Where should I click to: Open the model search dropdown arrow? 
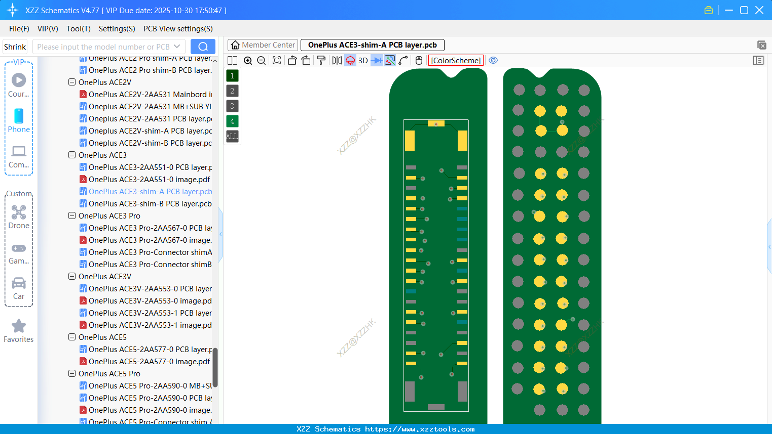coord(177,47)
